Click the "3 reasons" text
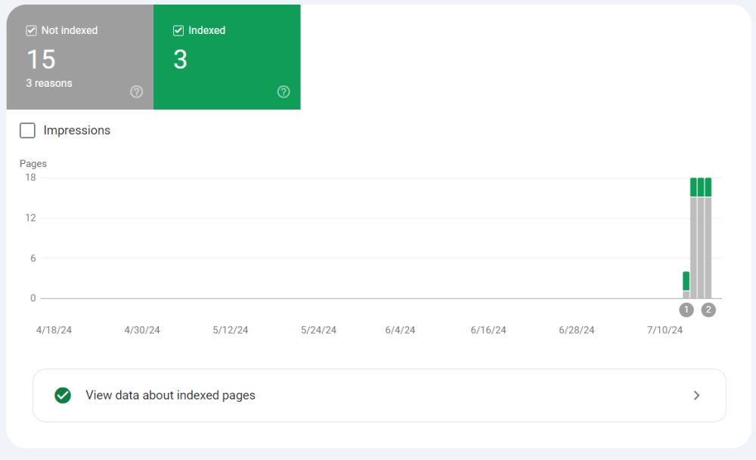756x460 pixels. (x=49, y=83)
